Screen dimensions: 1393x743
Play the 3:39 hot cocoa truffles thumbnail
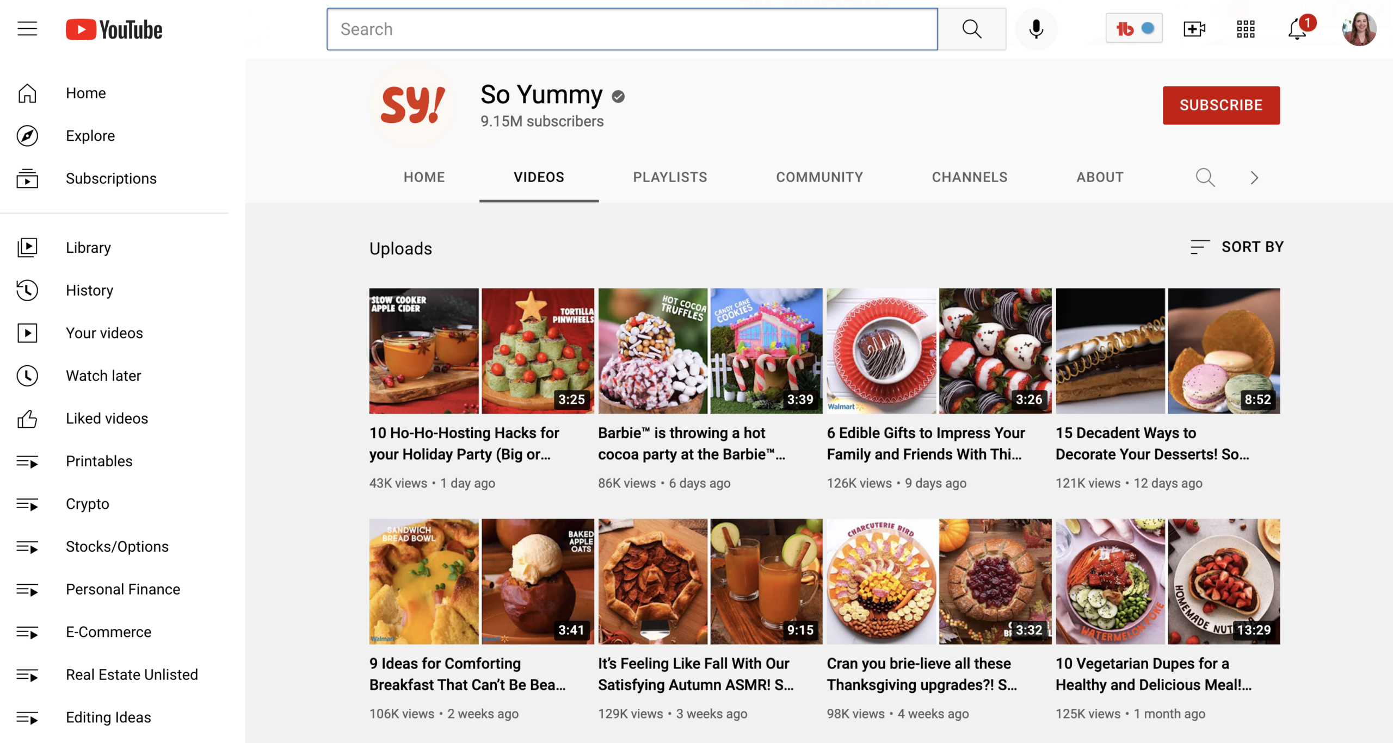point(710,351)
